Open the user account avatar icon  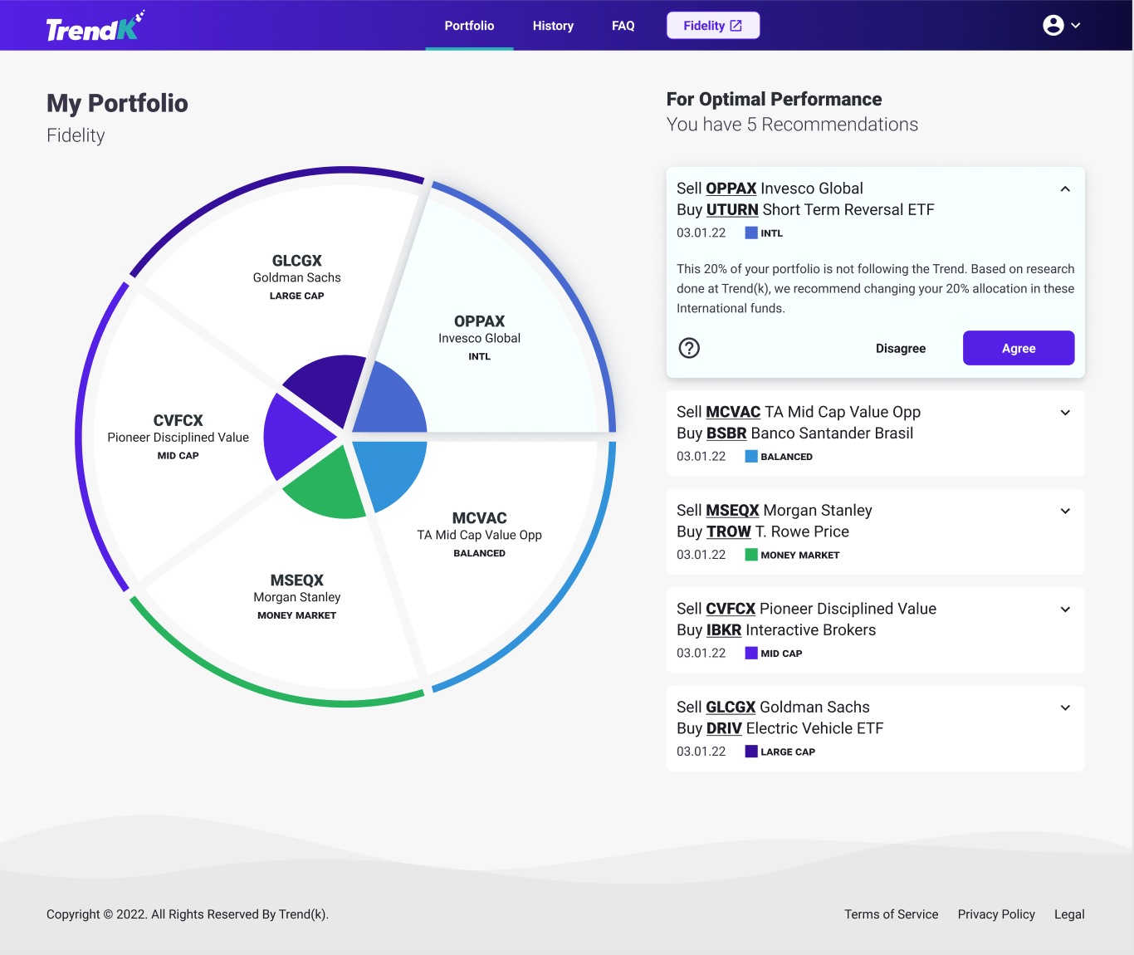(1053, 26)
